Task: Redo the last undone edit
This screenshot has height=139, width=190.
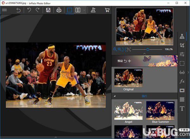Action: click(38, 10)
